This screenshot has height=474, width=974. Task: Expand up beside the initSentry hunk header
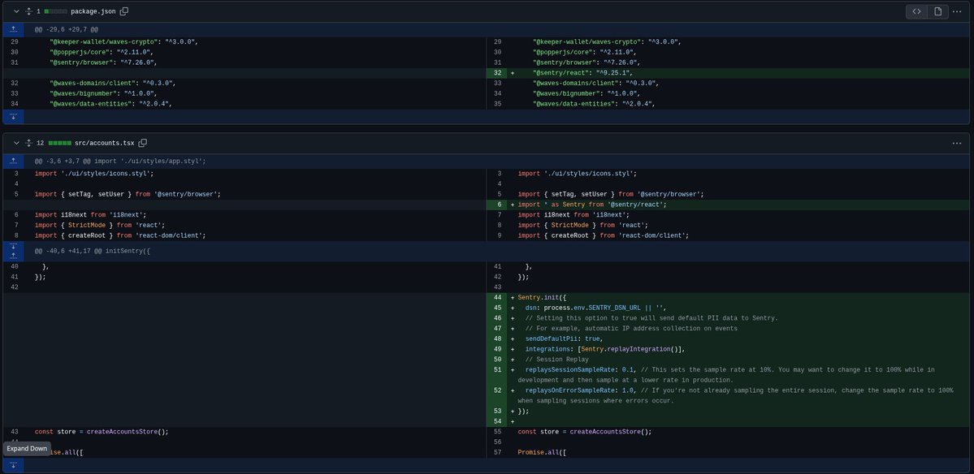point(13,256)
